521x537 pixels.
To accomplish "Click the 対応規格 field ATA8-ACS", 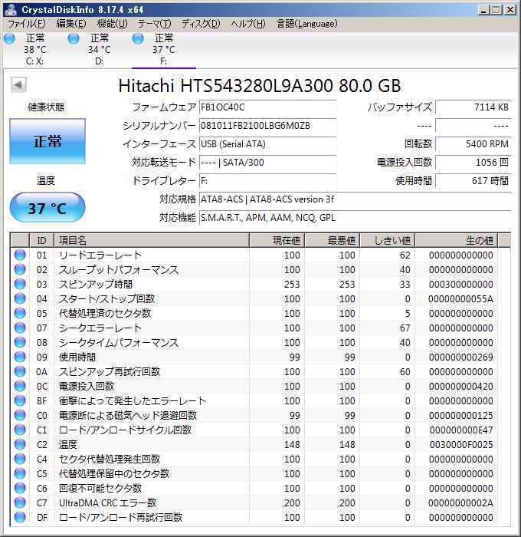I will click(356, 199).
